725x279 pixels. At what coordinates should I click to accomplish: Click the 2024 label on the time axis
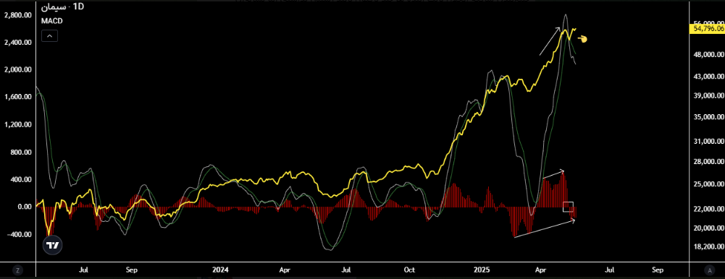point(221,270)
